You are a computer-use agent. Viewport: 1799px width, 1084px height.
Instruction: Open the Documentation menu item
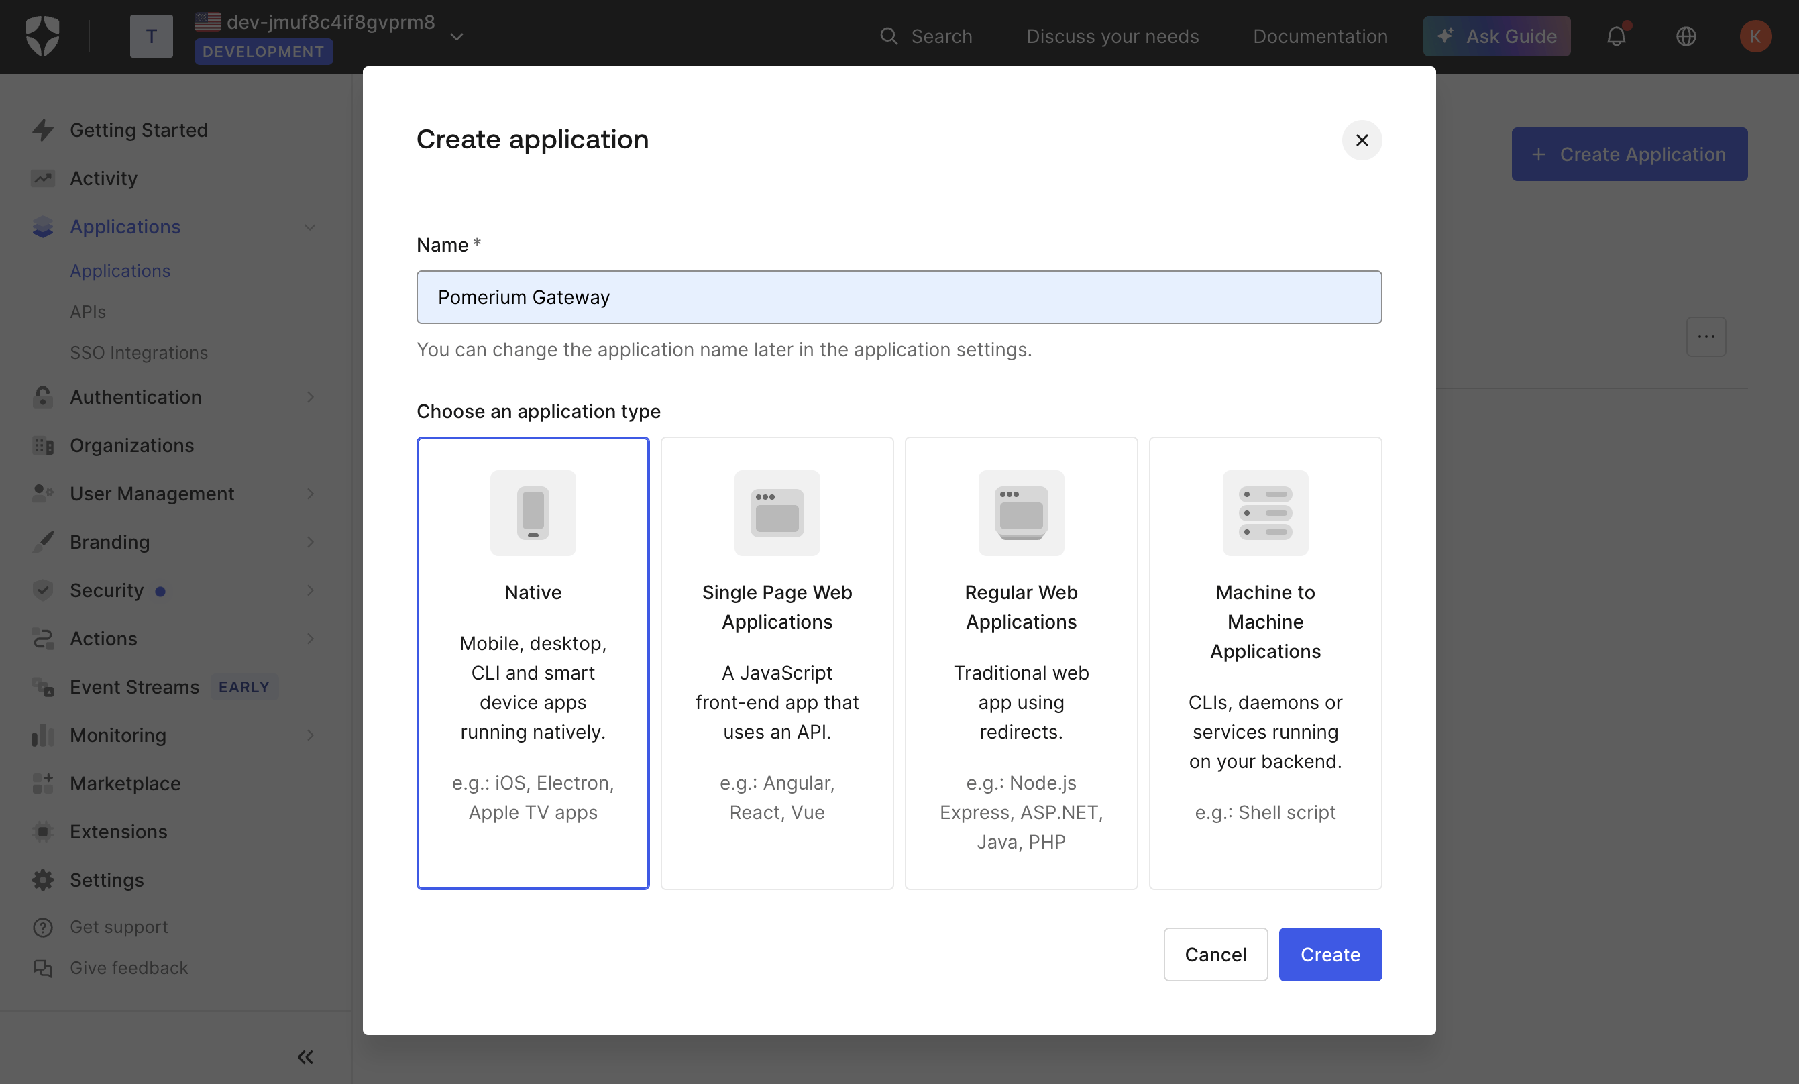(x=1320, y=36)
